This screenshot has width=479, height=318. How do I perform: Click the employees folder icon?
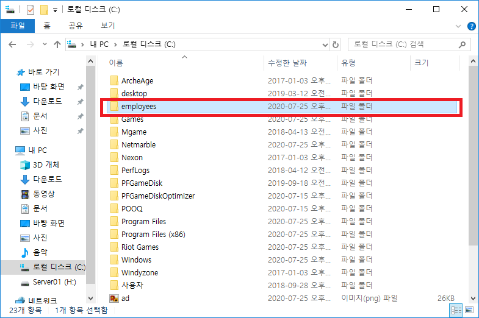coord(114,106)
